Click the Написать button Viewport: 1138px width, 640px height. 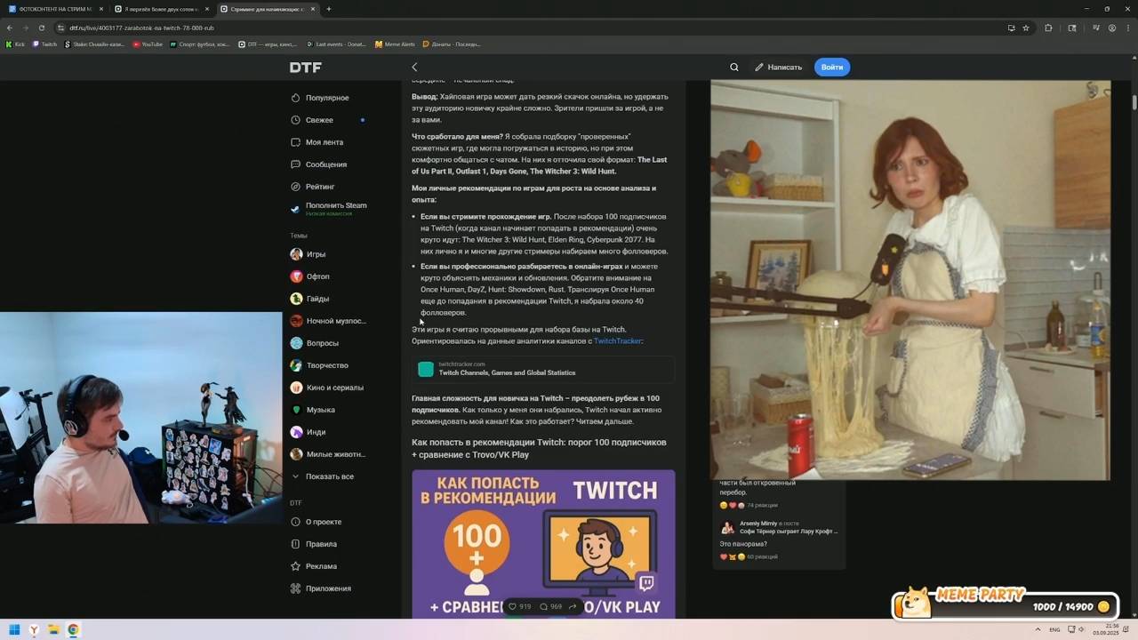coord(778,67)
